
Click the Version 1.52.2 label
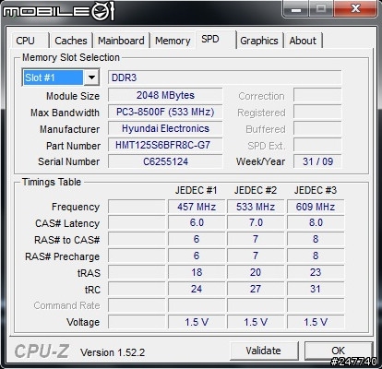click(113, 352)
